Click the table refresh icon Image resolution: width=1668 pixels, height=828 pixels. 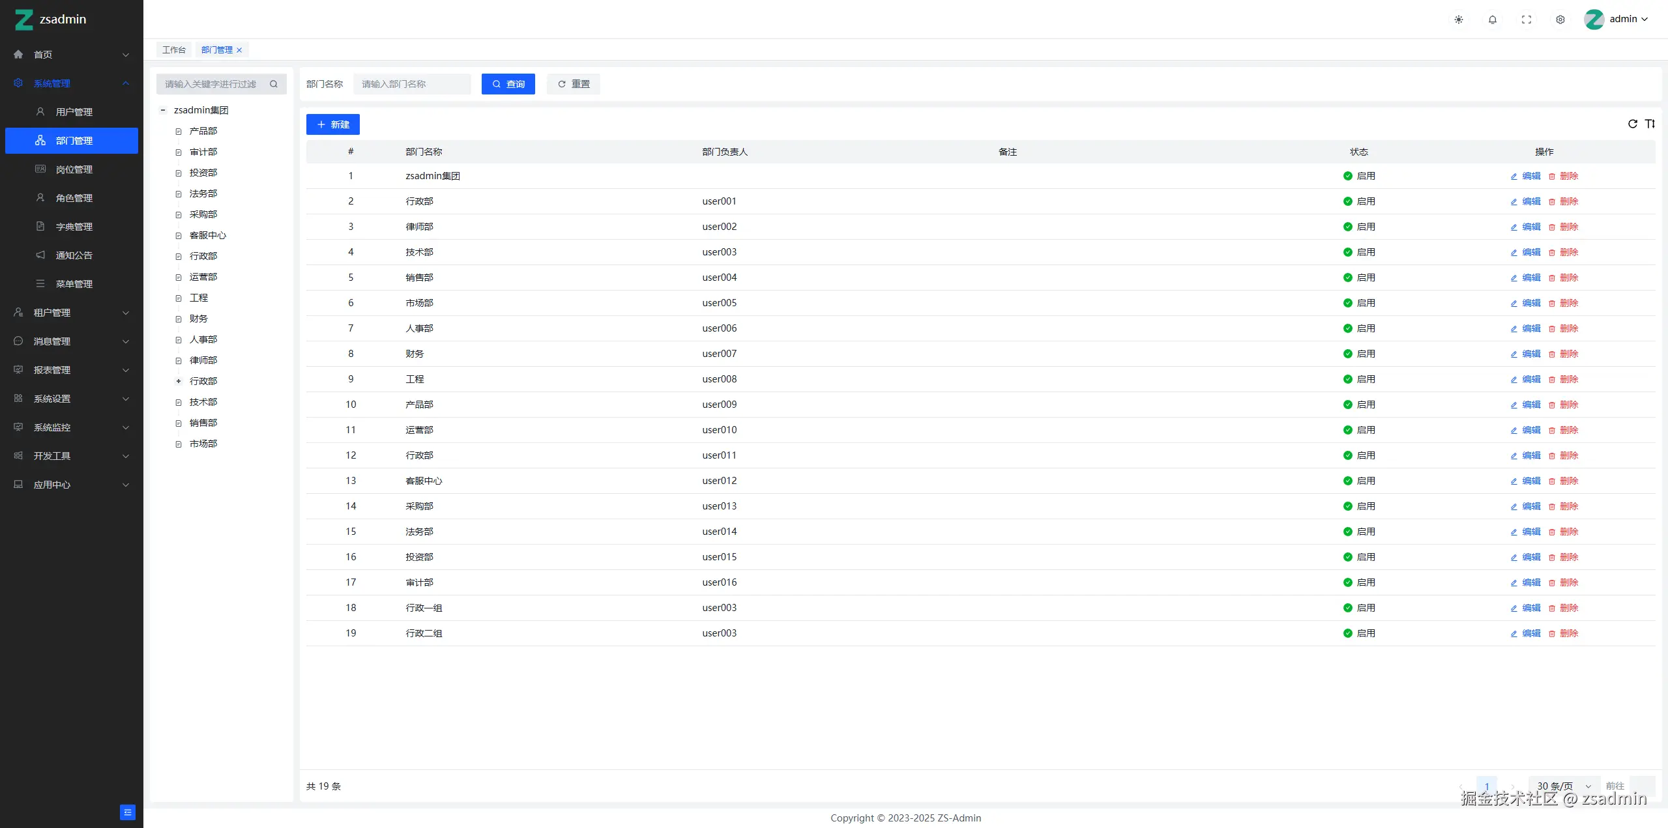(x=1633, y=124)
